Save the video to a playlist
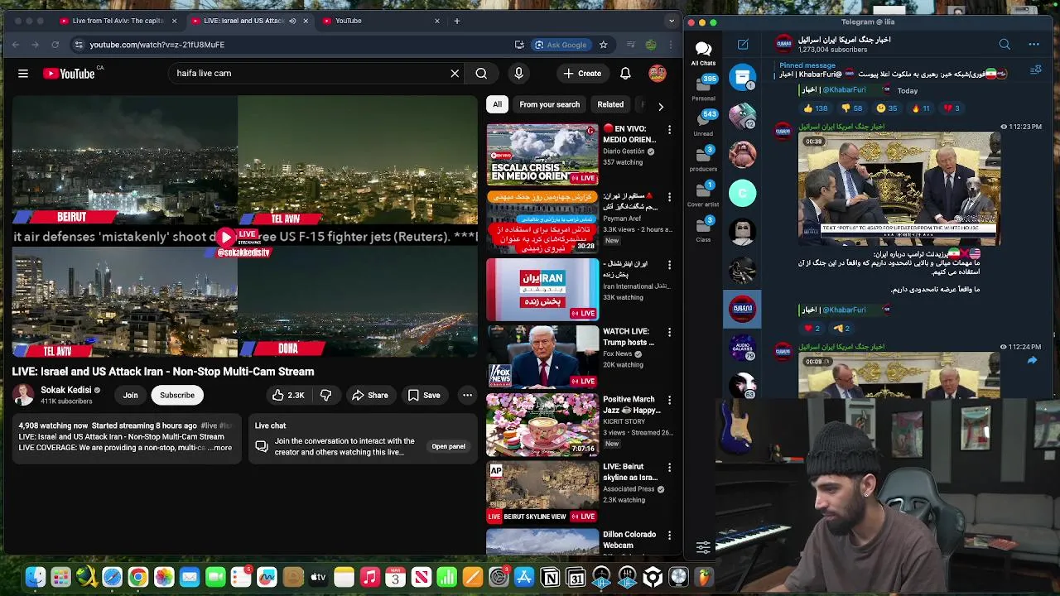 [x=424, y=396]
